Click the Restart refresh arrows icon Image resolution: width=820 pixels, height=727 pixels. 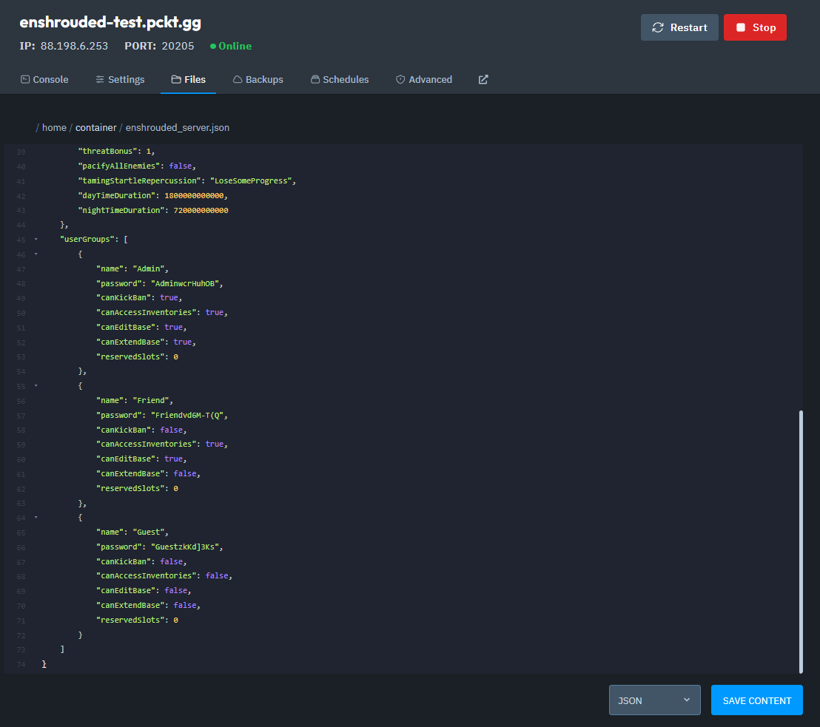(658, 27)
